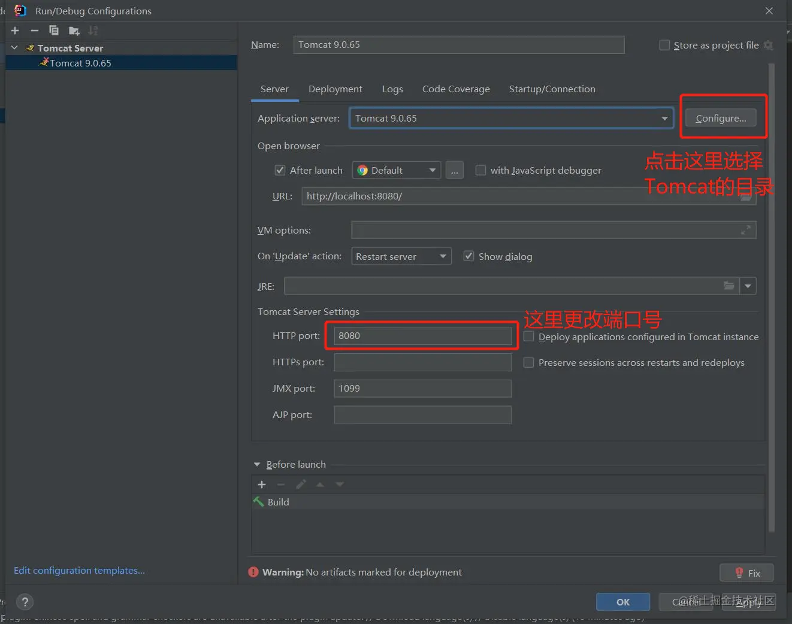This screenshot has width=792, height=624.
Task: Close the Run/Debug Configurations dialog
Action: pos(769,11)
